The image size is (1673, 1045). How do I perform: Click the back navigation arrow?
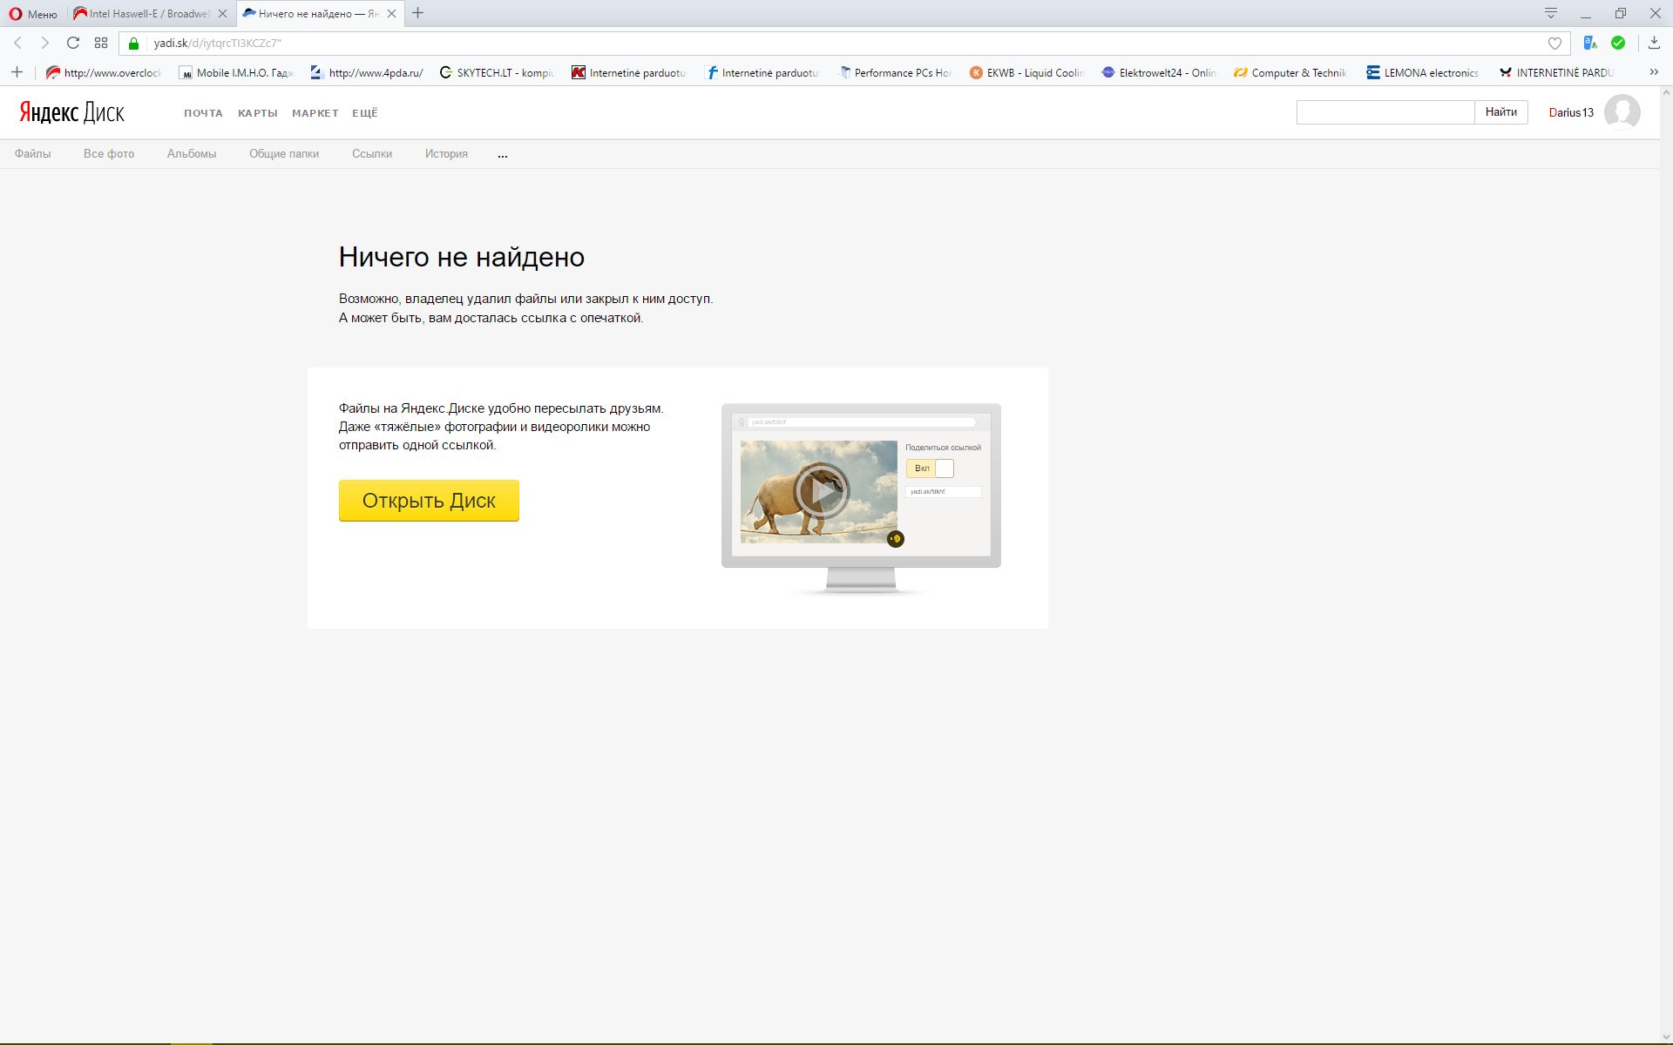(x=18, y=43)
